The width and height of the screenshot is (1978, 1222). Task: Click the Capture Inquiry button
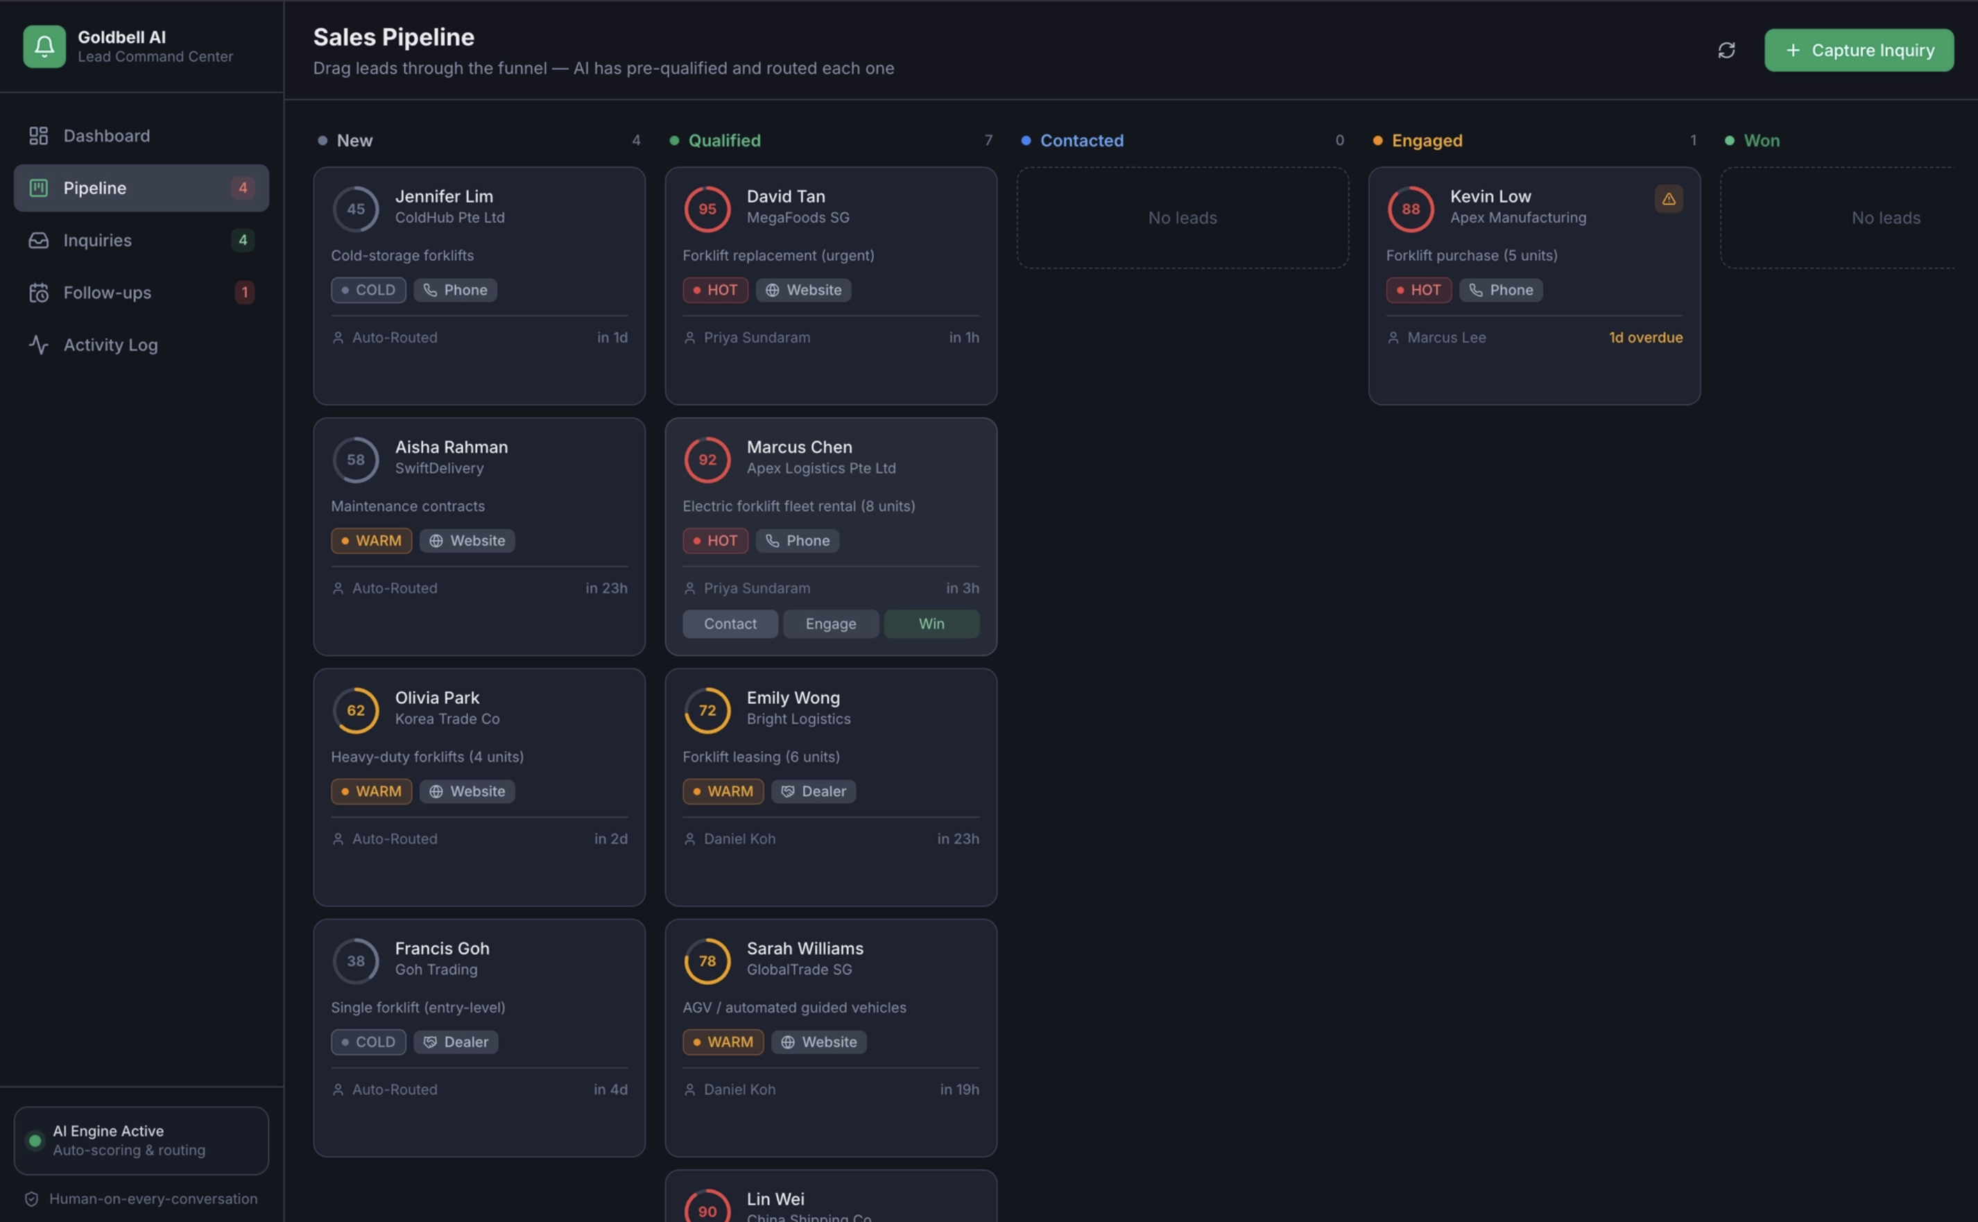point(1859,50)
